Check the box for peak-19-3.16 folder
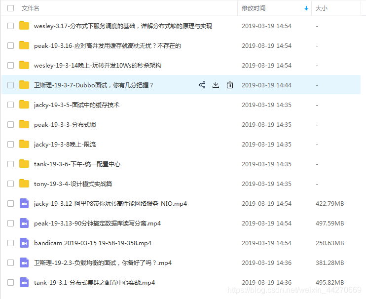 click(10, 45)
